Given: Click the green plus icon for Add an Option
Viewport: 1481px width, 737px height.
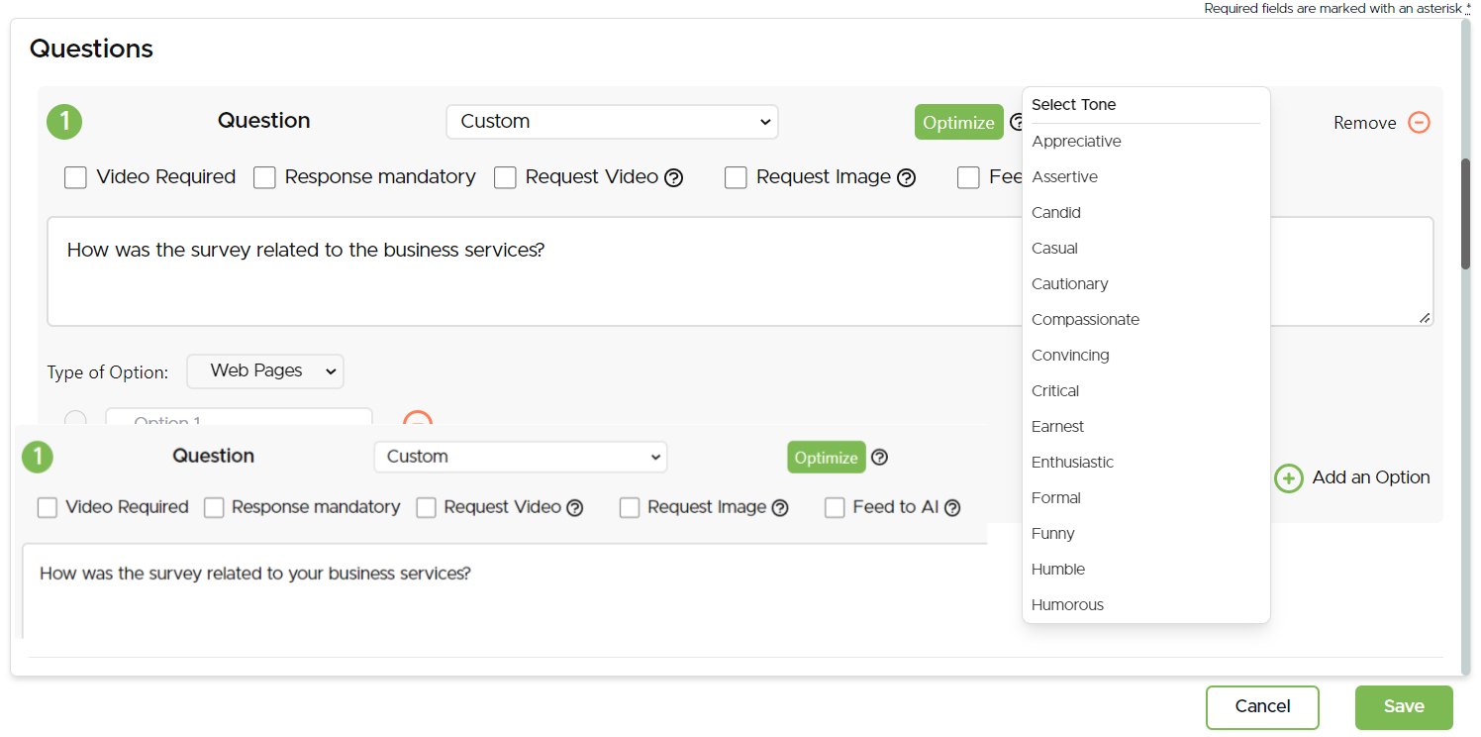Looking at the screenshot, I should pos(1288,478).
